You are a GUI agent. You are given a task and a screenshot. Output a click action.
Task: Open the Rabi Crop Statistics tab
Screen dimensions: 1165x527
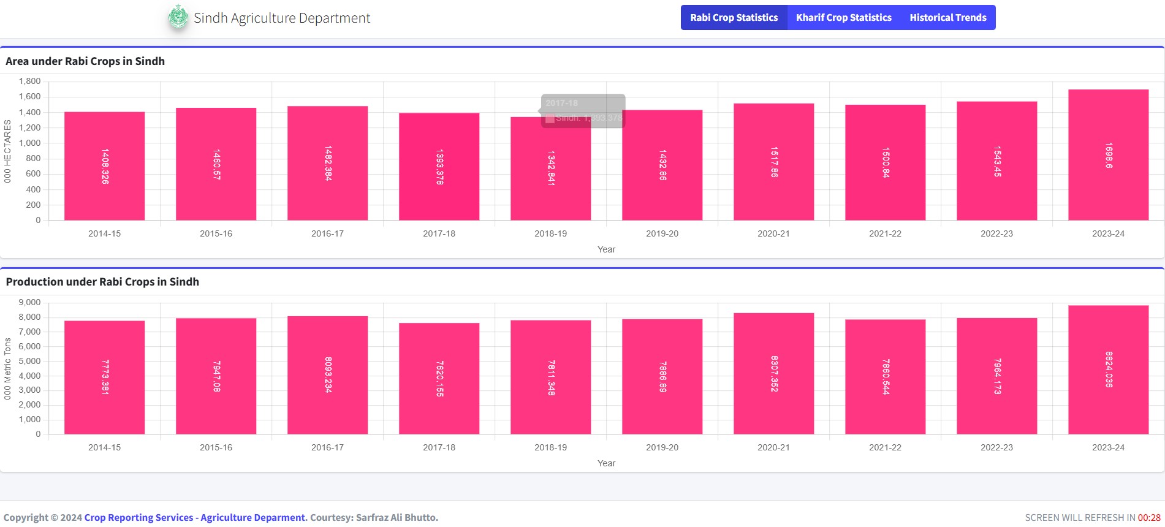734,18
